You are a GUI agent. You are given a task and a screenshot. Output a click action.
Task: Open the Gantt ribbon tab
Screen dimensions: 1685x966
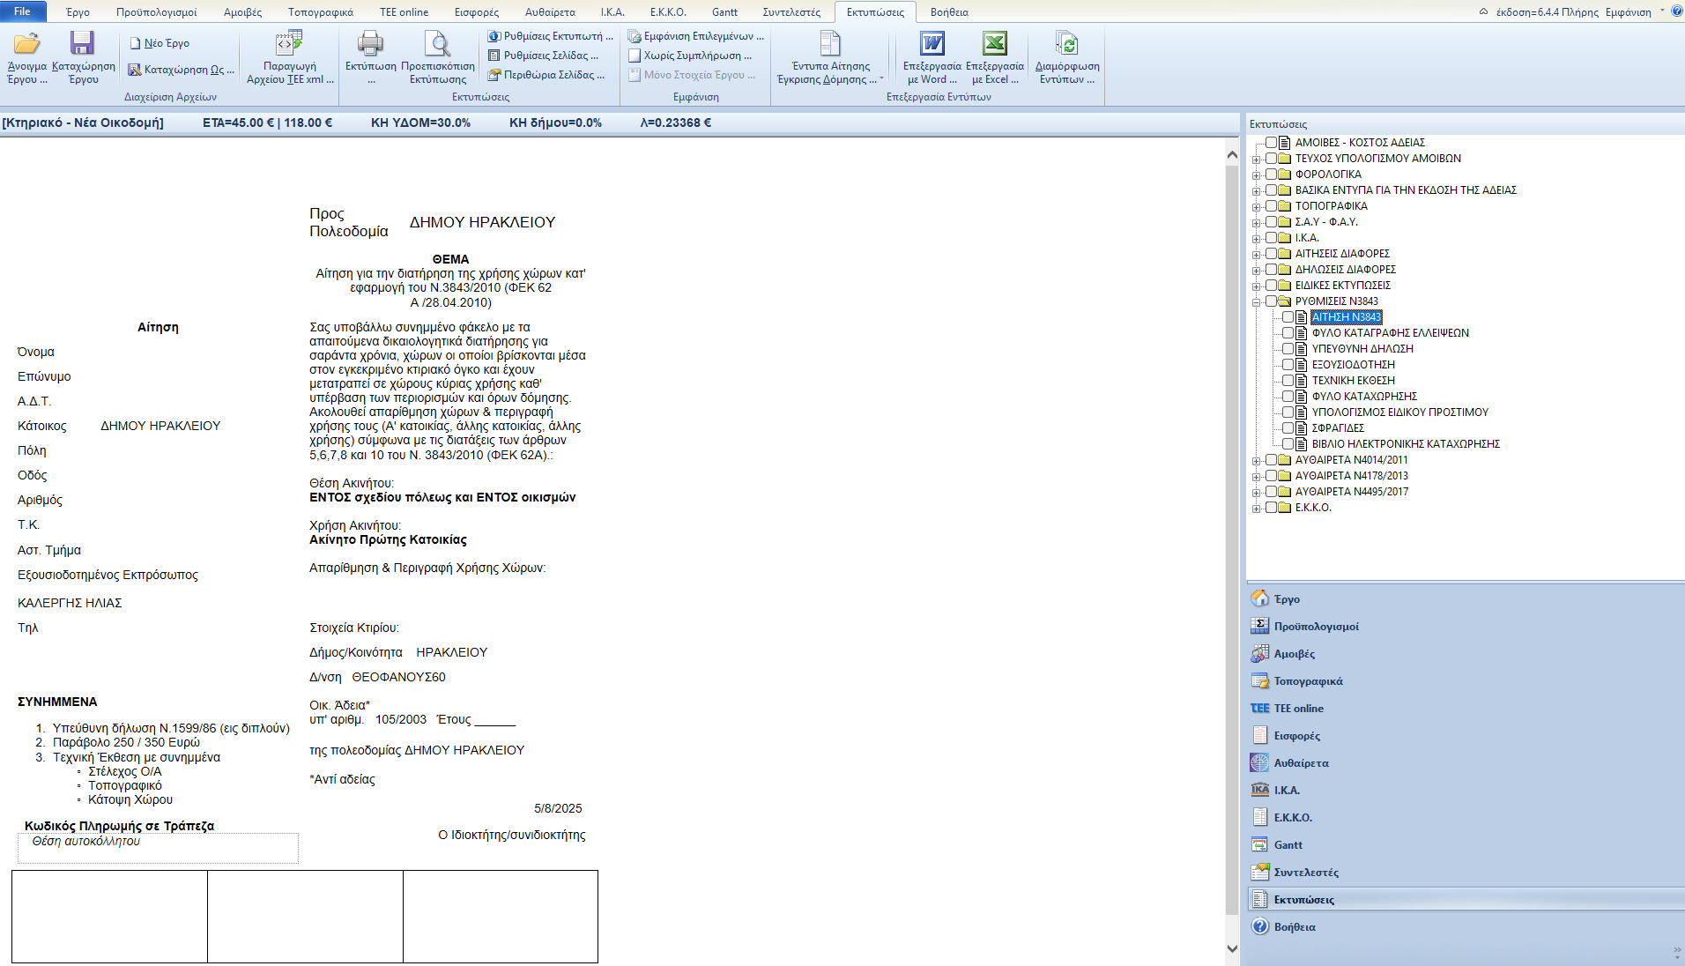[x=724, y=12]
